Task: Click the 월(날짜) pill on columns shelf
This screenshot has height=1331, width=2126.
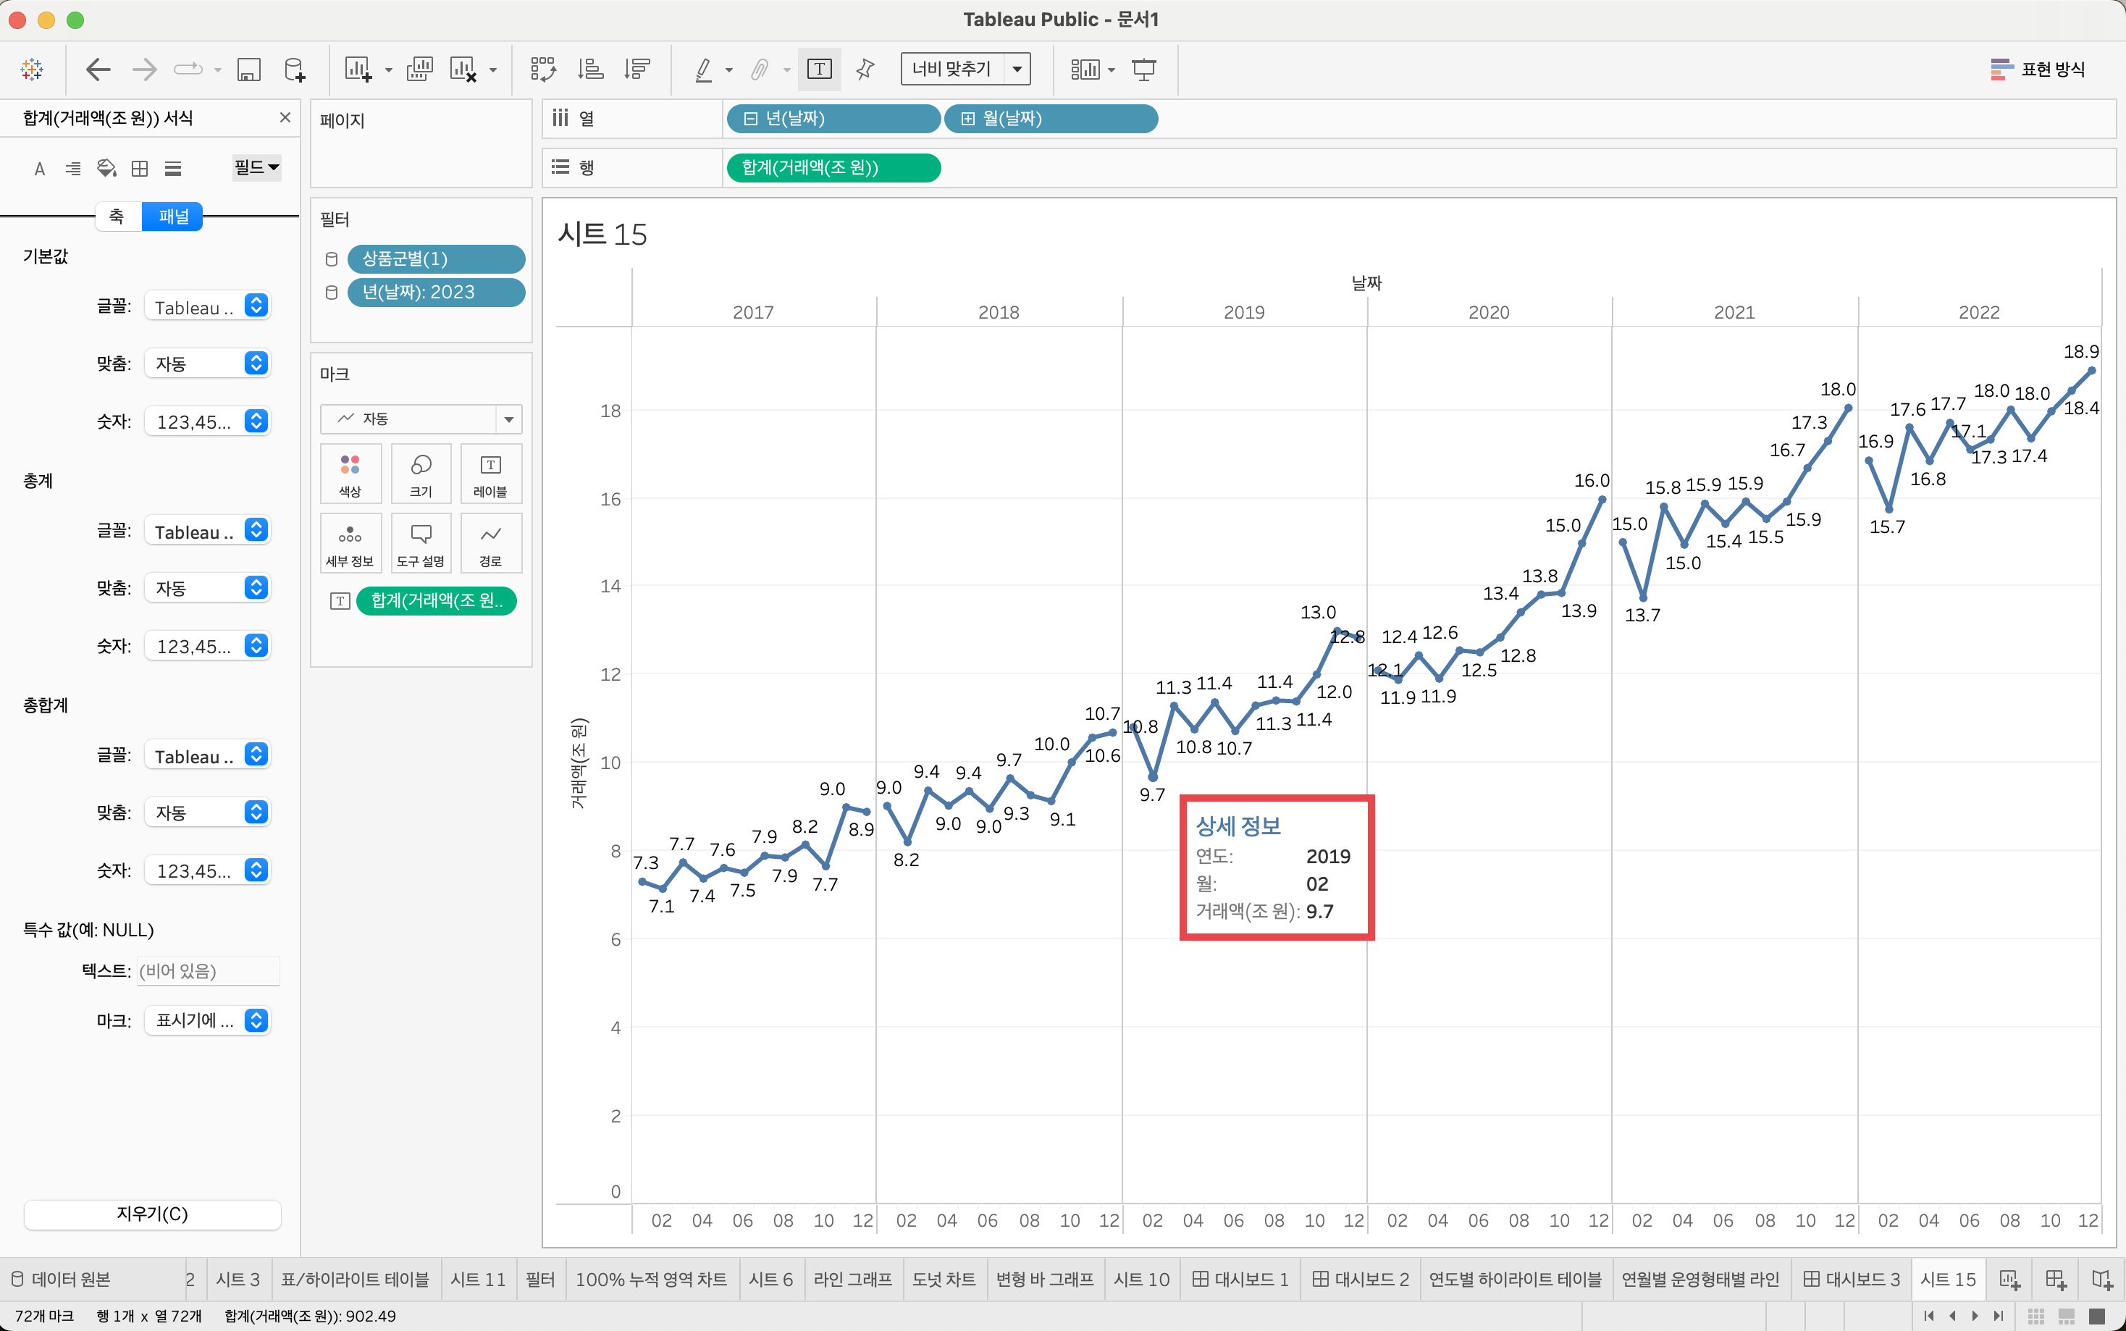Action: [x=1051, y=119]
